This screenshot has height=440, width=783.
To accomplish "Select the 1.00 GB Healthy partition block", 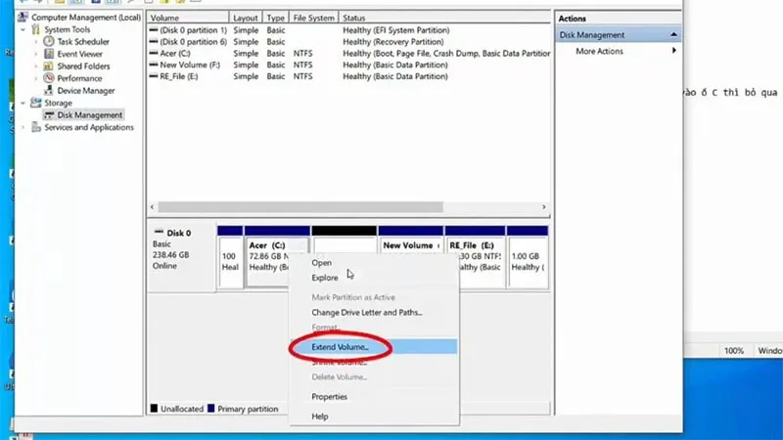I will [528, 257].
